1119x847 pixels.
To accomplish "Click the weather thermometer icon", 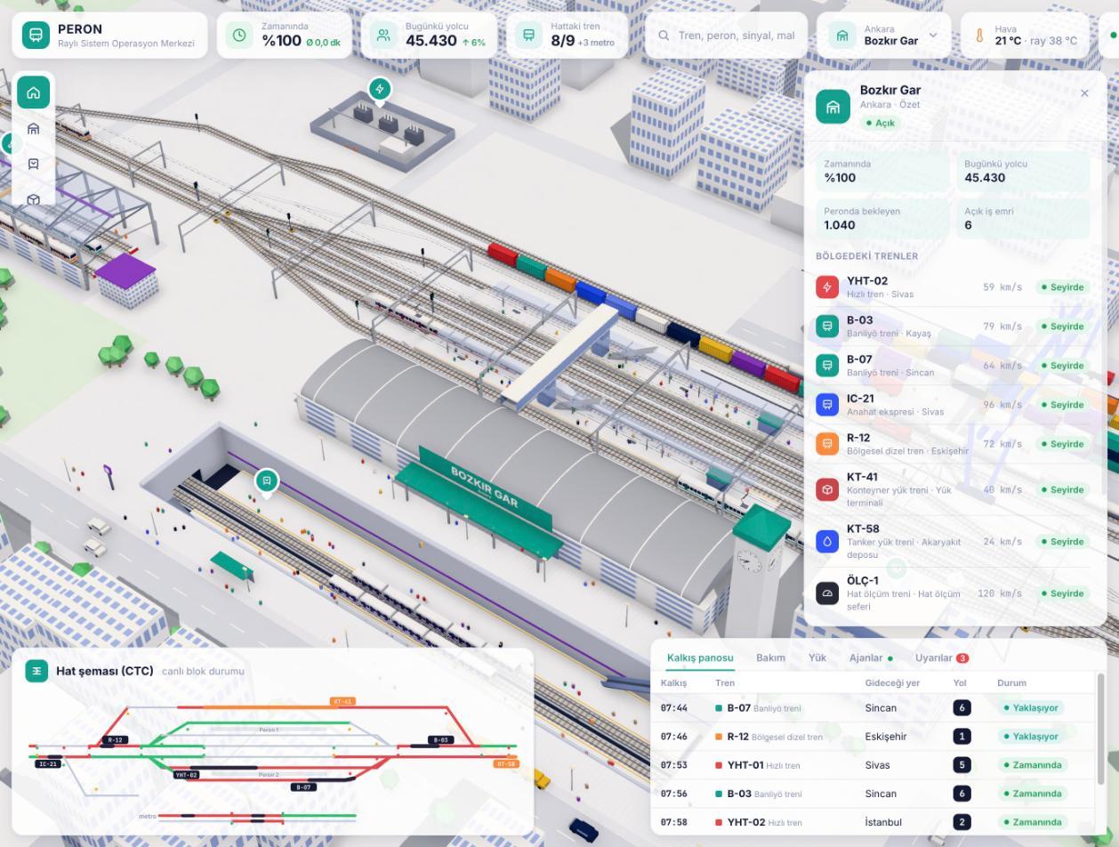I will (x=979, y=36).
